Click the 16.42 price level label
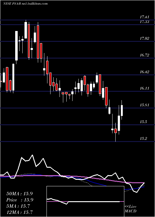Screen dimensions: 155x217 (x=144, y=72)
